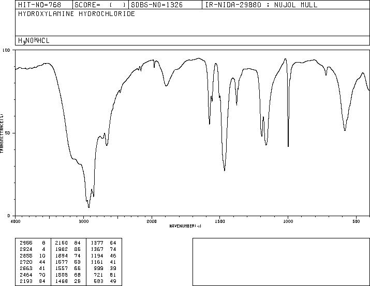Click transmittance value 39 beside 999
The width and height of the screenshot is (370, 286).
tap(113, 268)
